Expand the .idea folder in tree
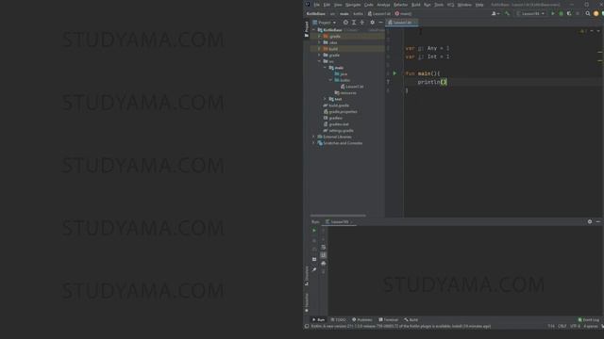The height and width of the screenshot is (339, 604). coord(319,42)
